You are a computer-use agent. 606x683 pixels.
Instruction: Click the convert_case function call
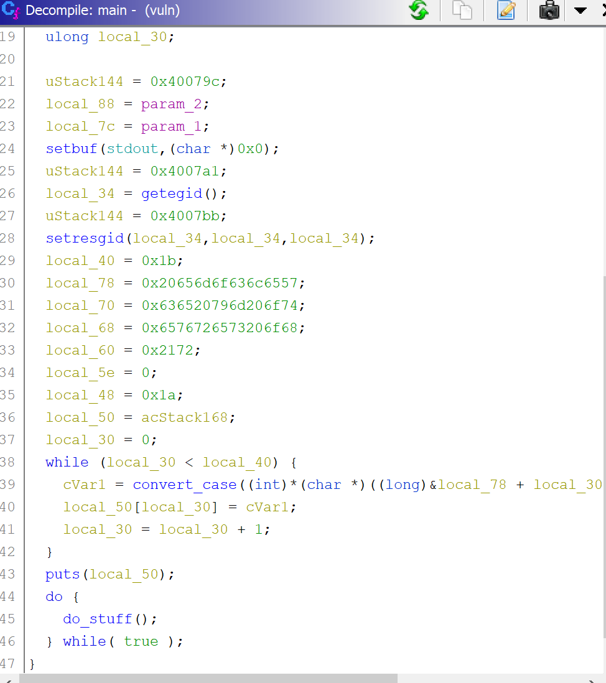pyautogui.click(x=185, y=485)
